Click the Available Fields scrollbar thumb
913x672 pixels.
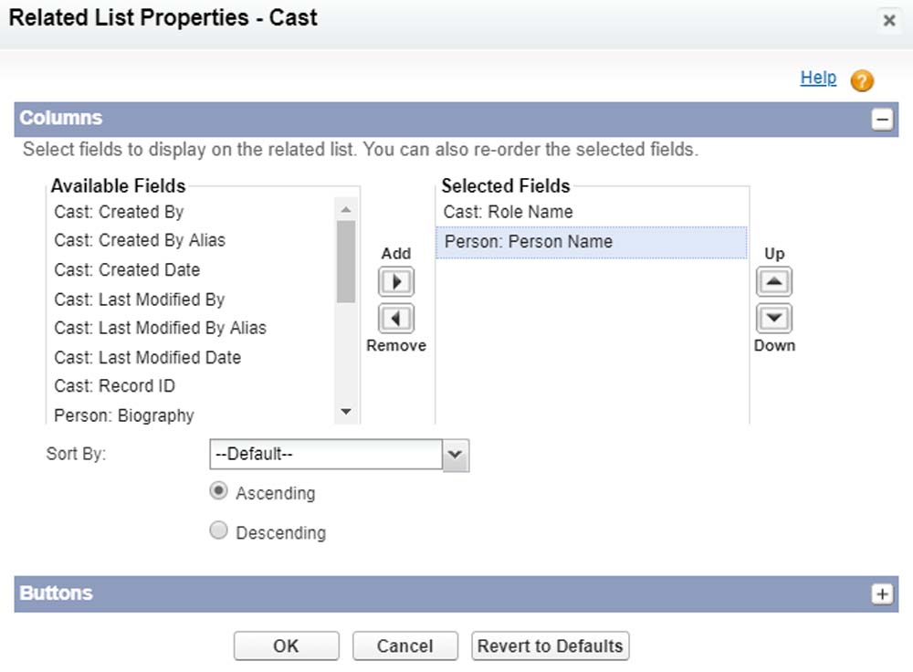346,260
